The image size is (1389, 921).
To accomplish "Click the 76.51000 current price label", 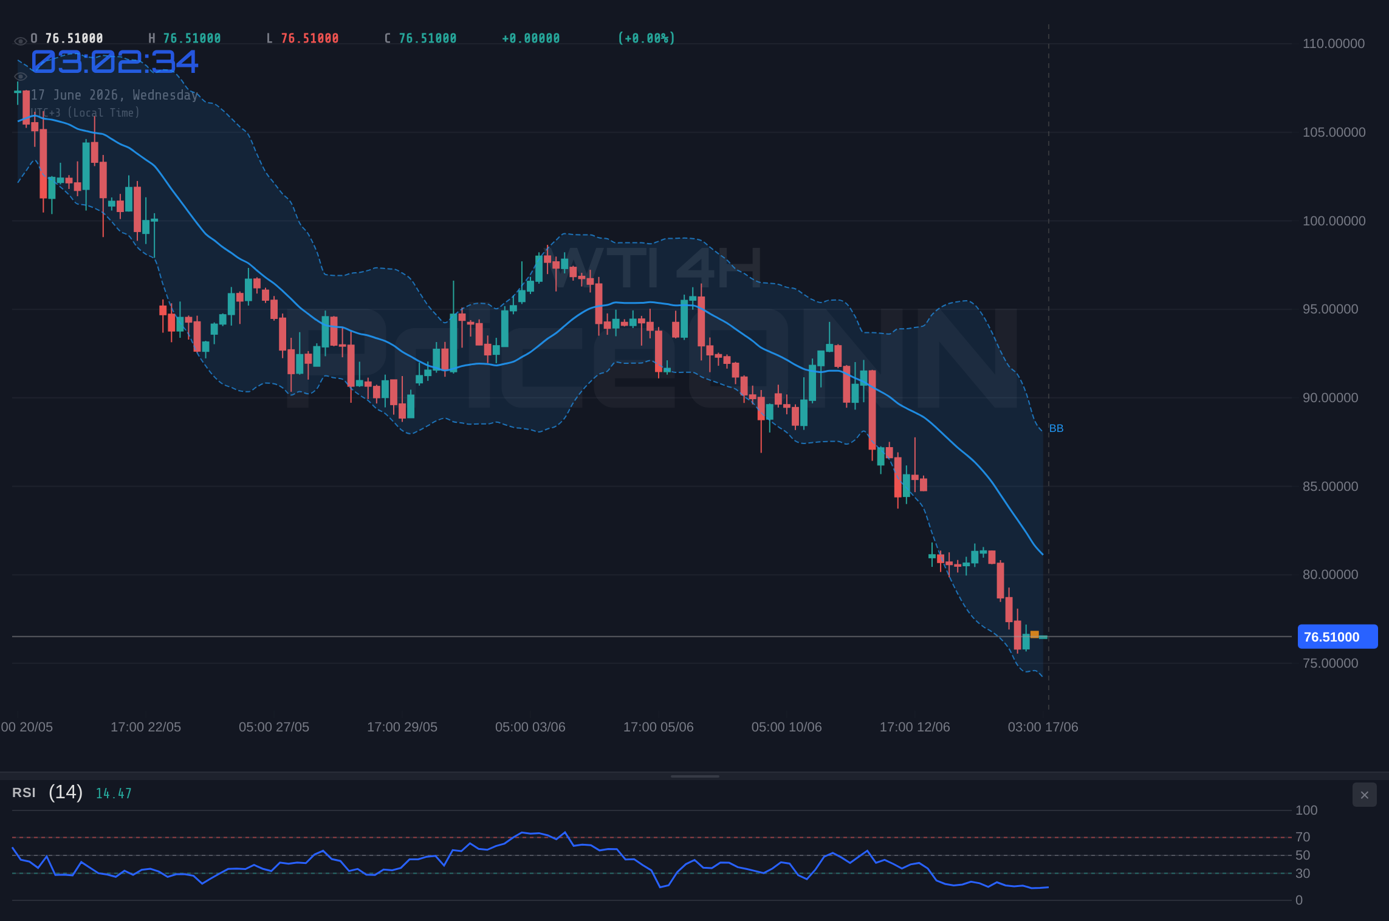I will coord(1337,637).
